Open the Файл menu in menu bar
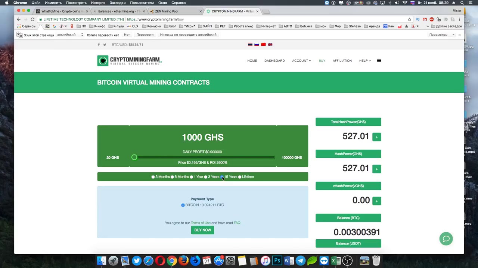 pos(36,3)
